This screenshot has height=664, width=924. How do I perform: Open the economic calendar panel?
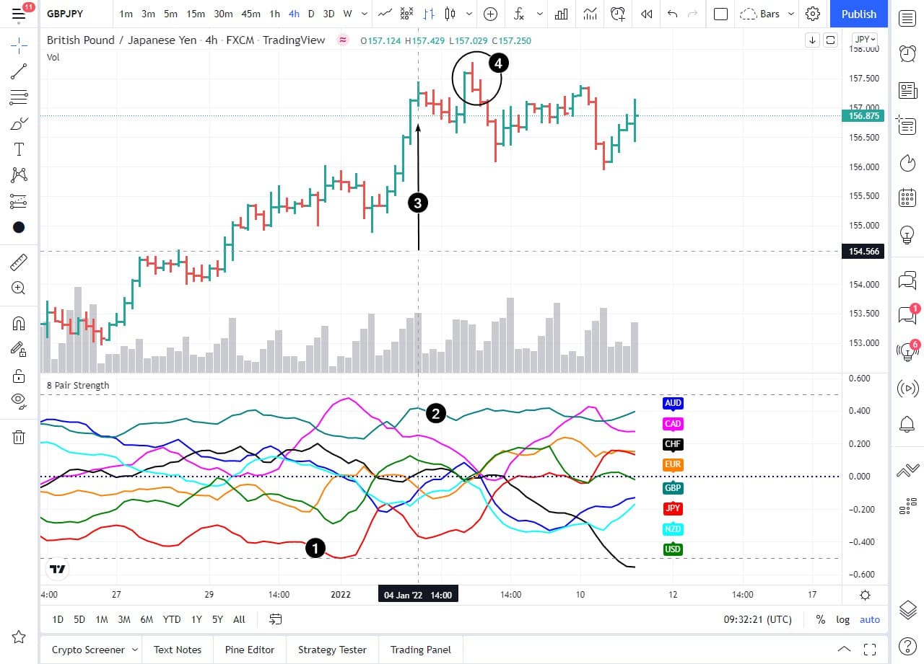pyautogui.click(x=907, y=198)
